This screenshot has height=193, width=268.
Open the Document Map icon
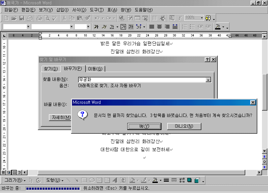172,18
